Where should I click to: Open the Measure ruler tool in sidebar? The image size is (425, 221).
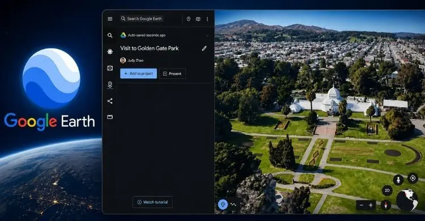(x=110, y=117)
